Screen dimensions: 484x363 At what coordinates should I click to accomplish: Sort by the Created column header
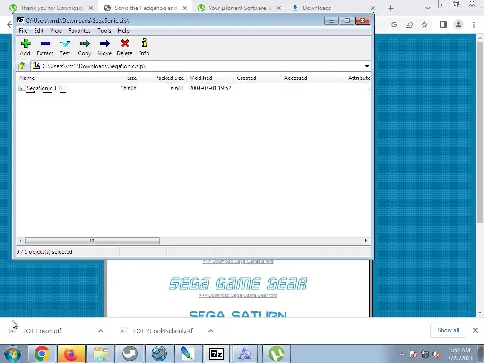pyautogui.click(x=257, y=78)
